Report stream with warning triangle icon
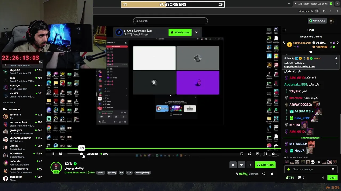The width and height of the screenshot is (341, 191). click(272, 174)
